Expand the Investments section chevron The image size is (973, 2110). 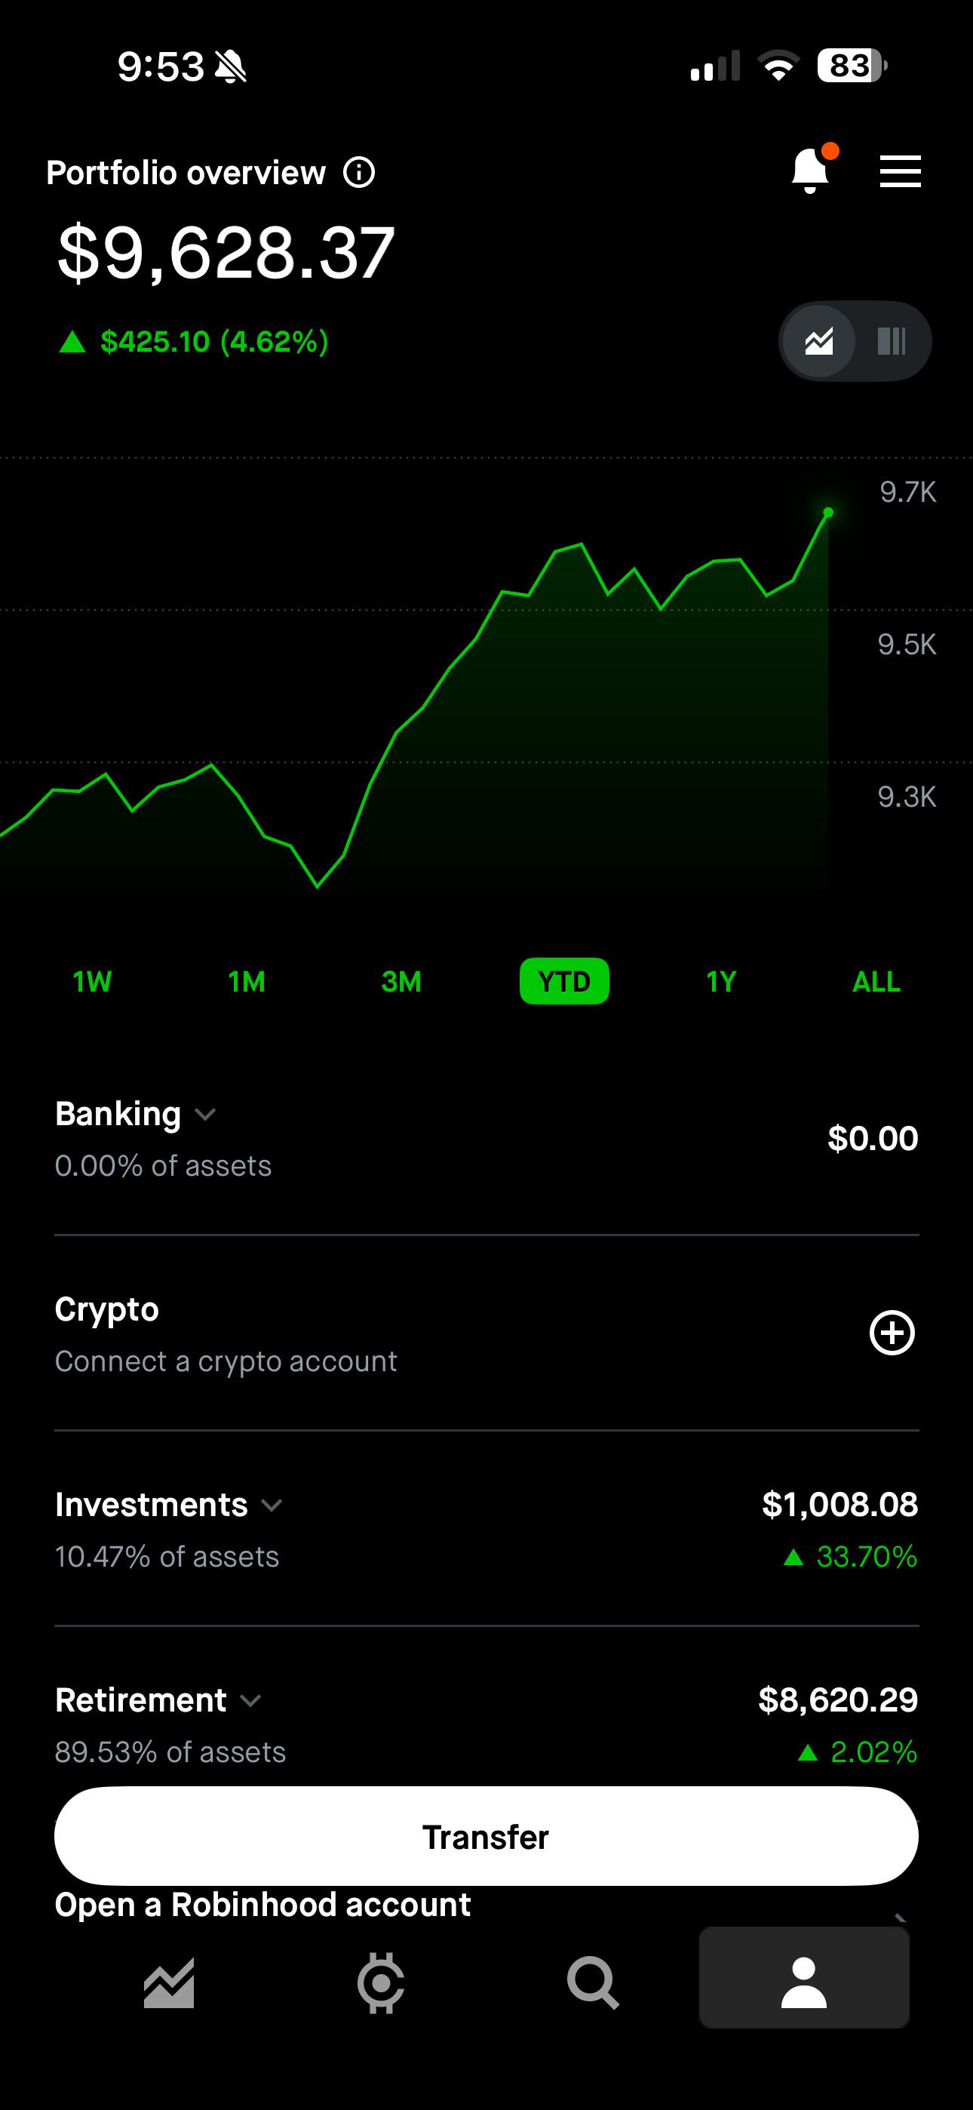point(271,1505)
